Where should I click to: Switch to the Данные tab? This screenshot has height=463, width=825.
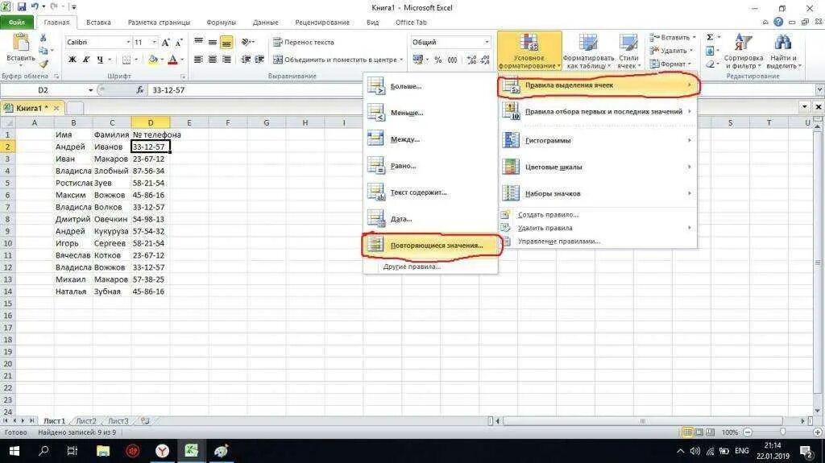tap(265, 23)
